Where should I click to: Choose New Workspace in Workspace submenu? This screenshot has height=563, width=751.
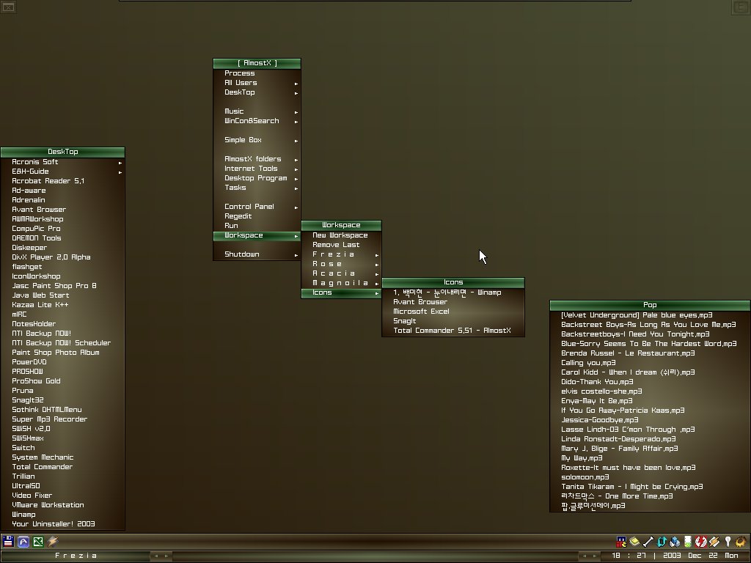[340, 235]
